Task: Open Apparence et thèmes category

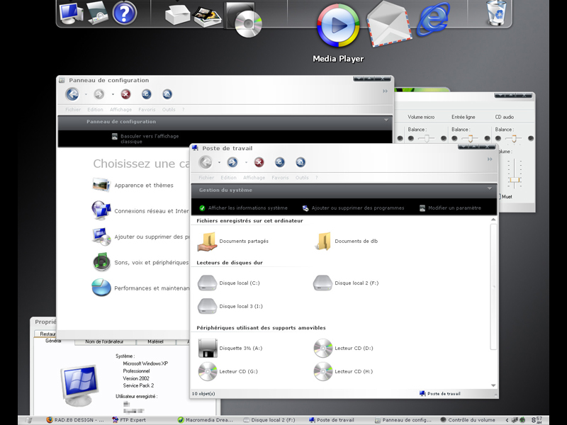Action: [133, 185]
